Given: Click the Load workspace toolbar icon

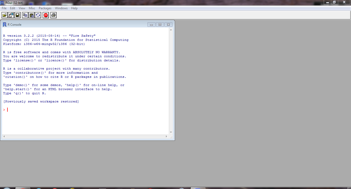Looking at the screenshot, I should 11,15.
